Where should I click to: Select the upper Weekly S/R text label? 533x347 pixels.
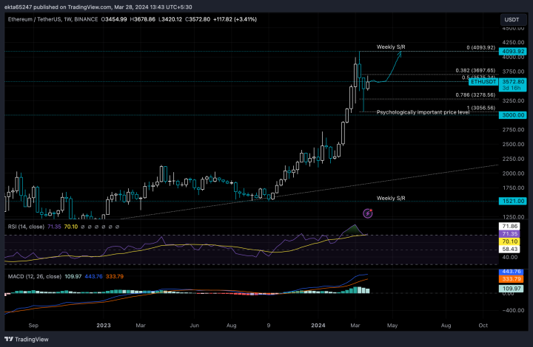[x=391, y=47]
